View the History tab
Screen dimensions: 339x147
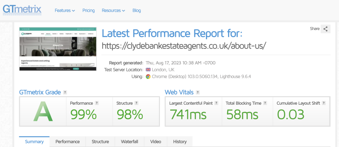(x=180, y=142)
